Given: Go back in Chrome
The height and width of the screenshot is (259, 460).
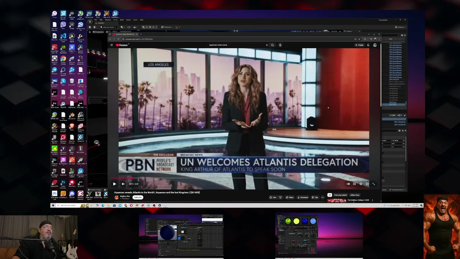Looking at the screenshot, I should click(110, 39).
